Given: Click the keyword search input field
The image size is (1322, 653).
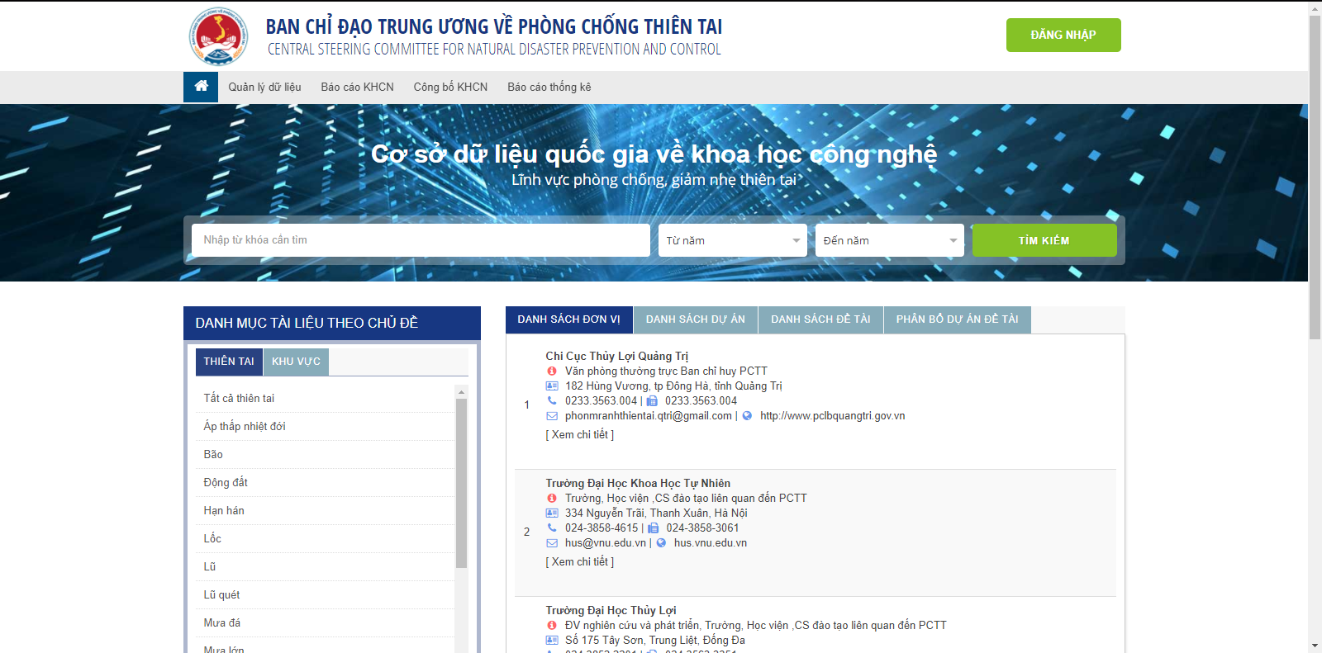Looking at the screenshot, I should tap(420, 240).
